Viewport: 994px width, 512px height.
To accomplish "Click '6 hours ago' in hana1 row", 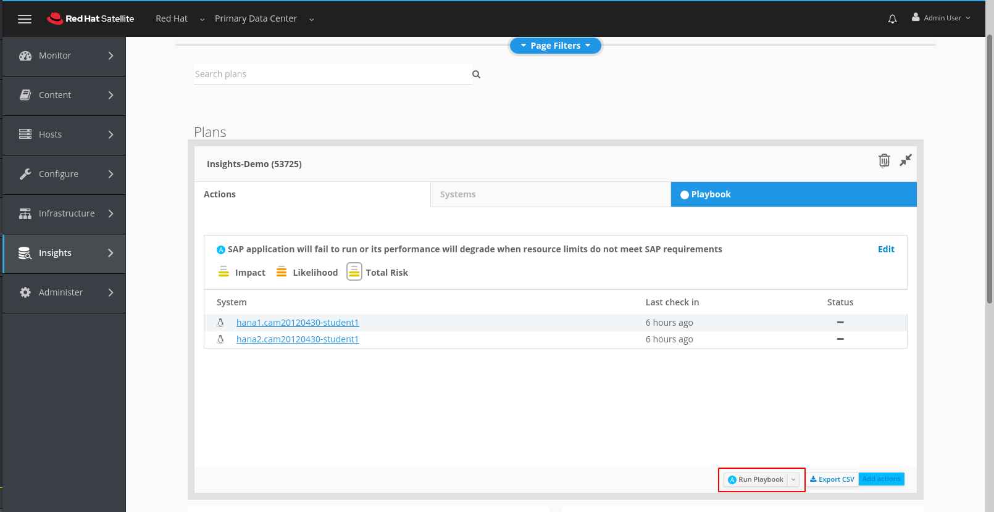I will click(669, 323).
